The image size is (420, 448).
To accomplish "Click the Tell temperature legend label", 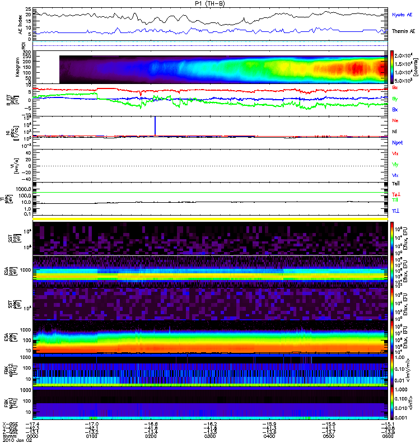I will (395, 184).
